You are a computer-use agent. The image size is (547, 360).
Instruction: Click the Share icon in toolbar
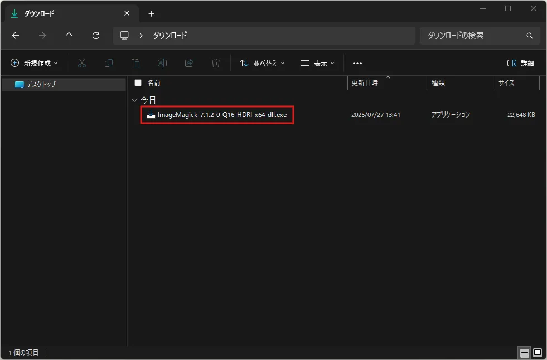pyautogui.click(x=189, y=63)
